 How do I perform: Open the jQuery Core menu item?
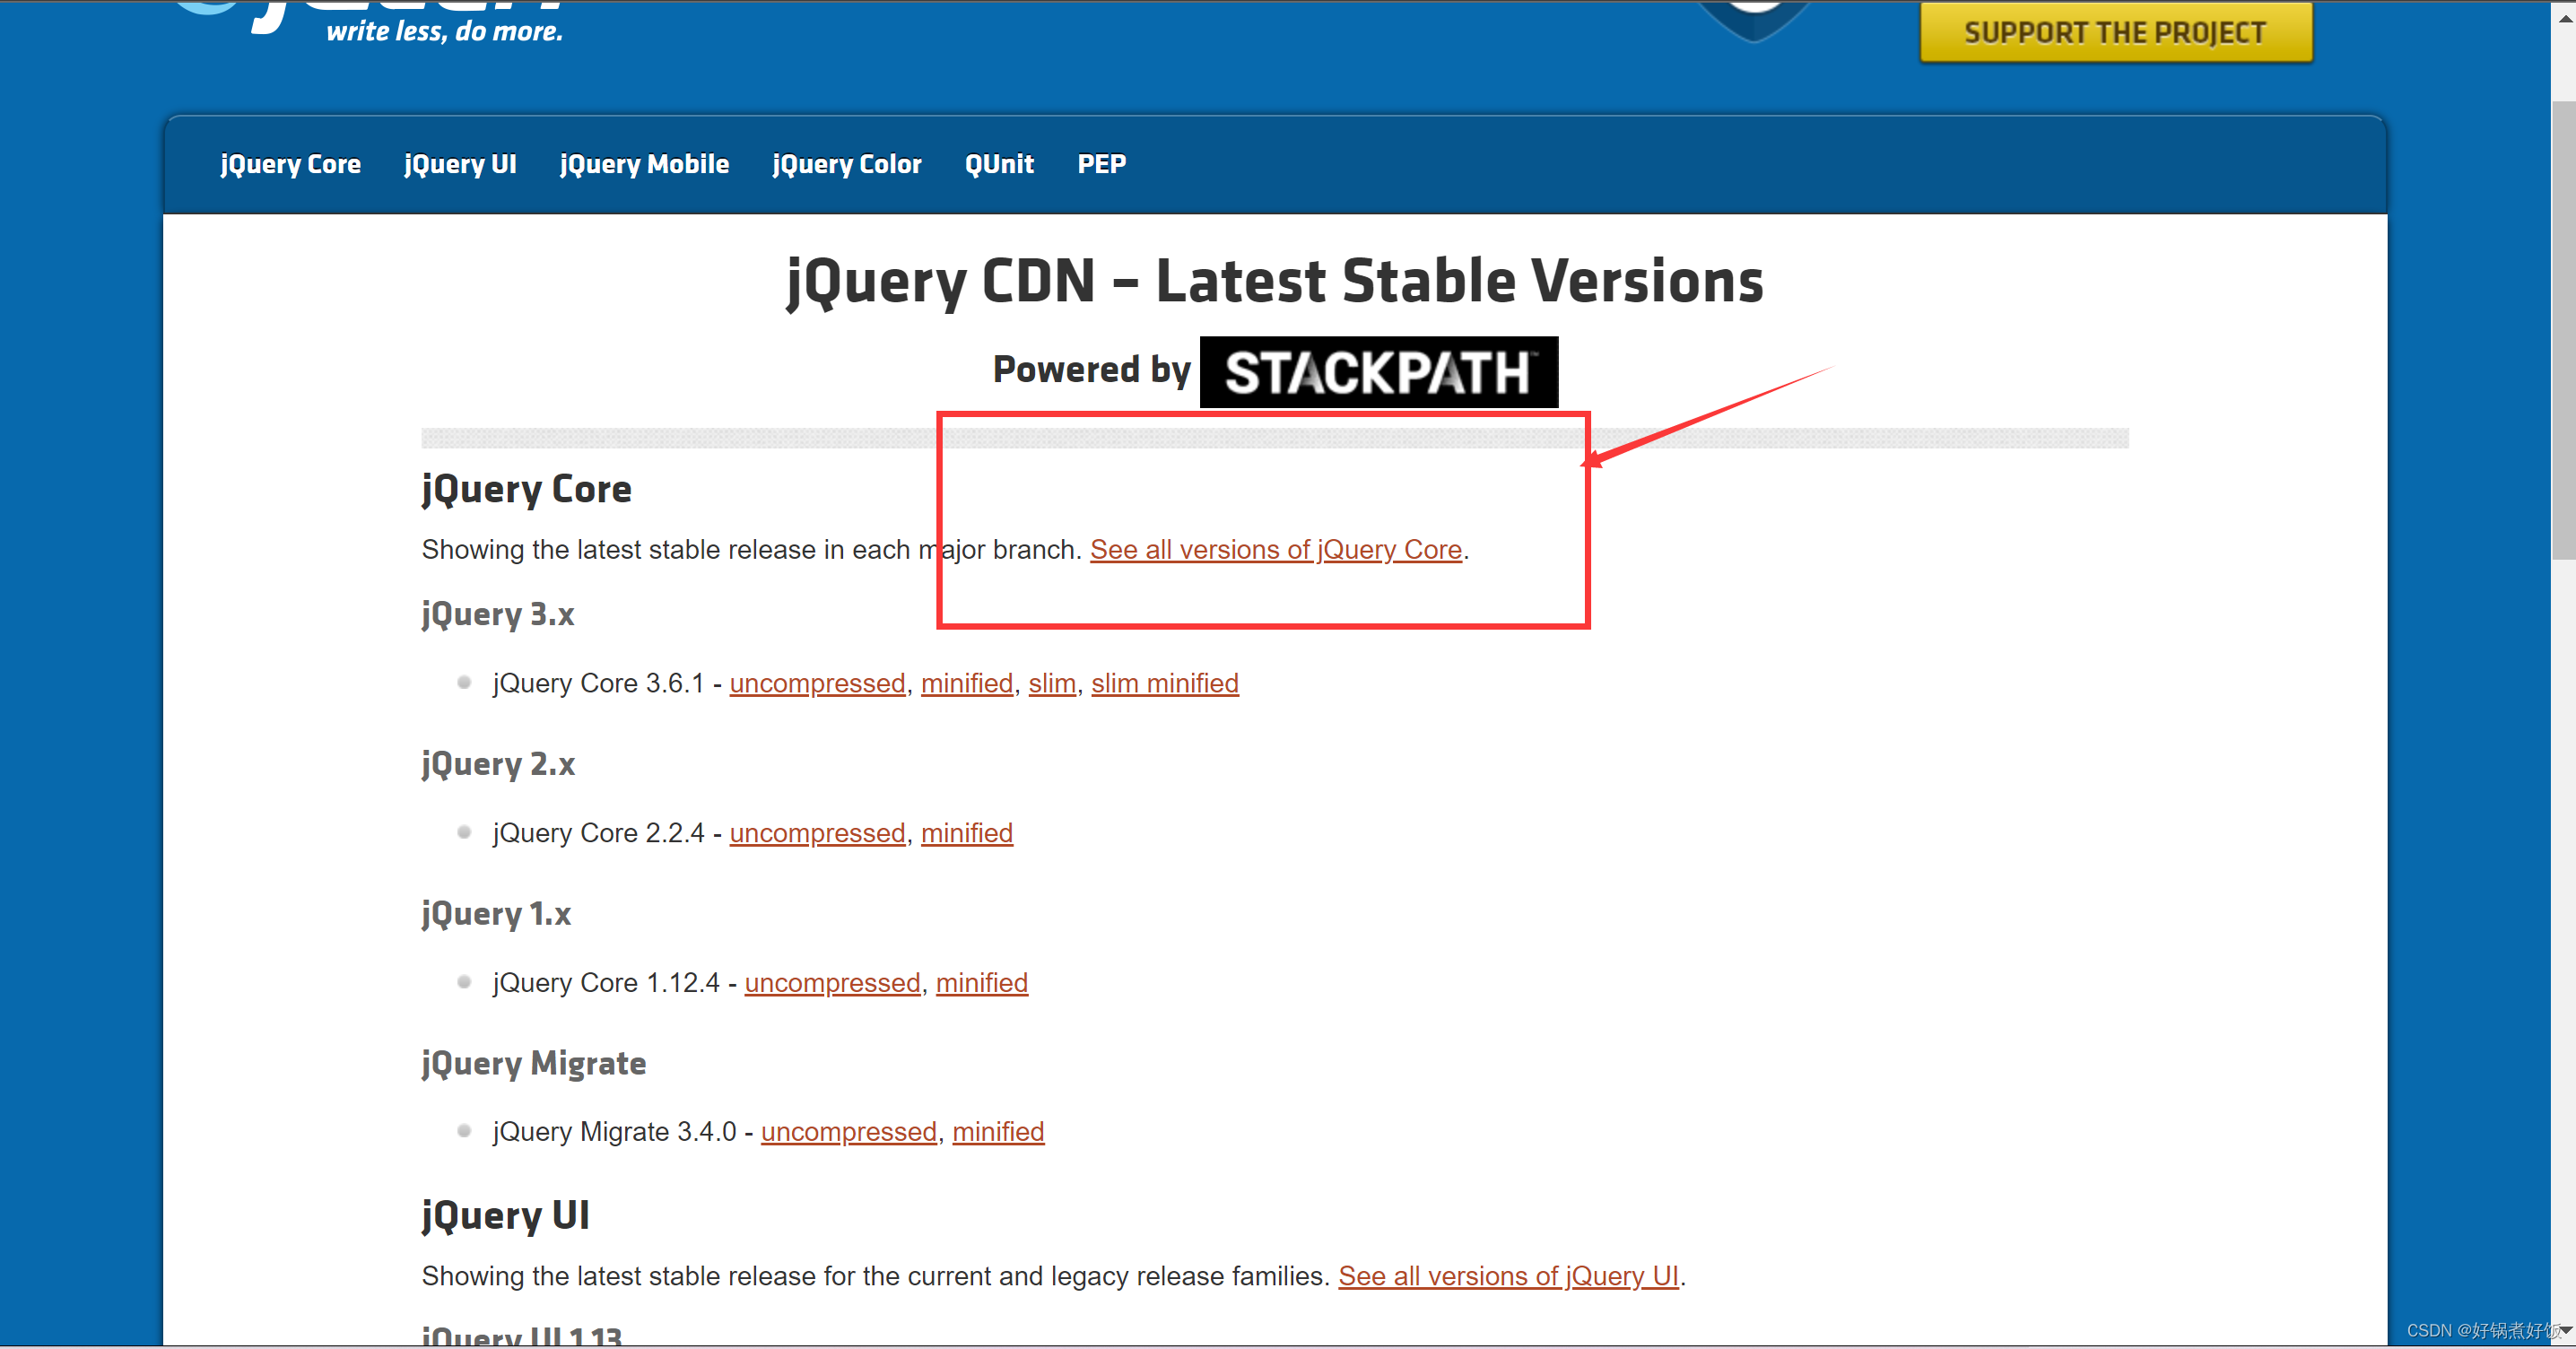coord(290,164)
